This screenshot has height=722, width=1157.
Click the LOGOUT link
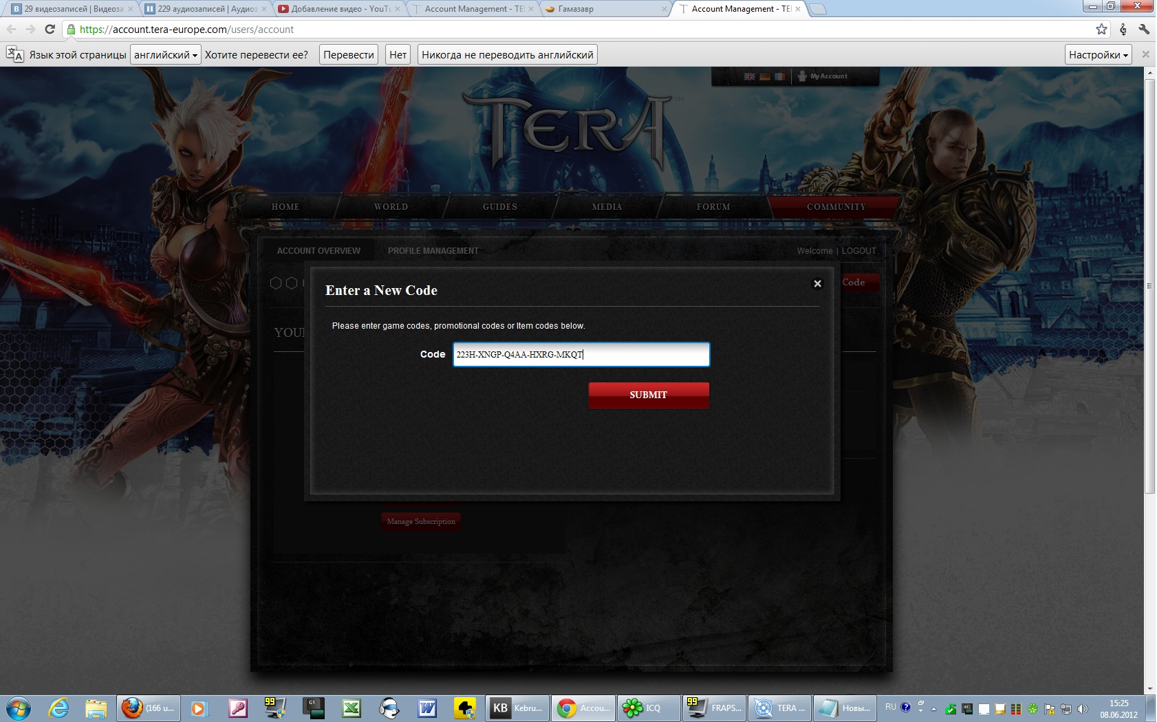pyautogui.click(x=859, y=251)
